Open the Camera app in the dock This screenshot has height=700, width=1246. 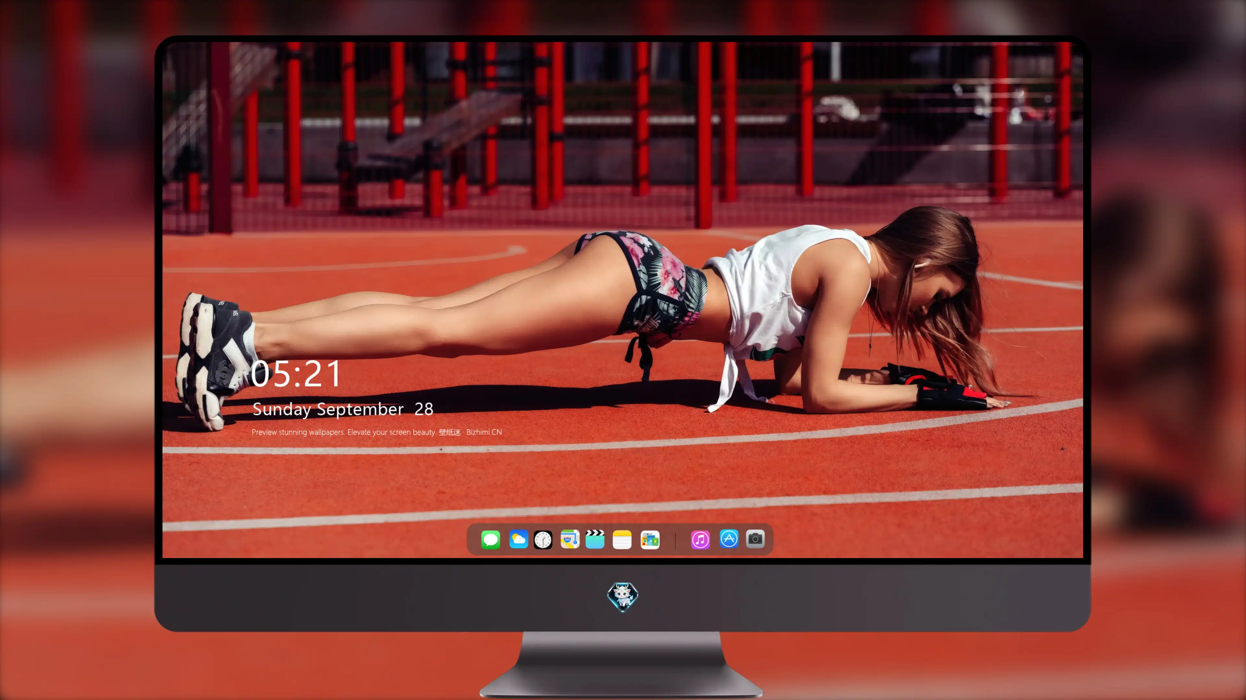coord(755,539)
